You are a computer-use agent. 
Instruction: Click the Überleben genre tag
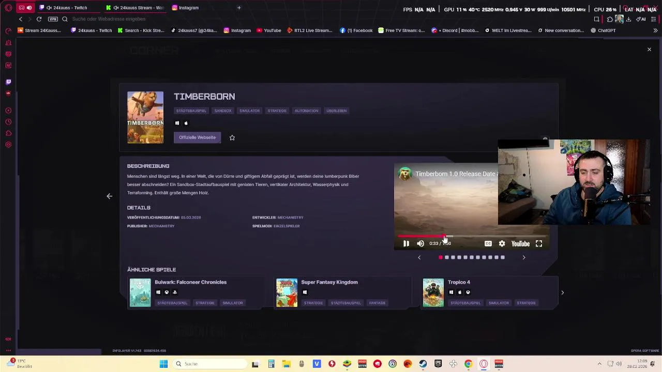point(337,111)
